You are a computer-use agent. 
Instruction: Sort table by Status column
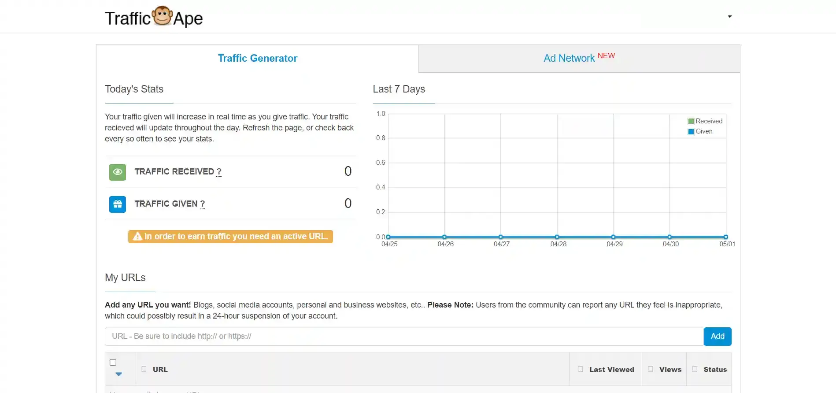(x=715, y=369)
